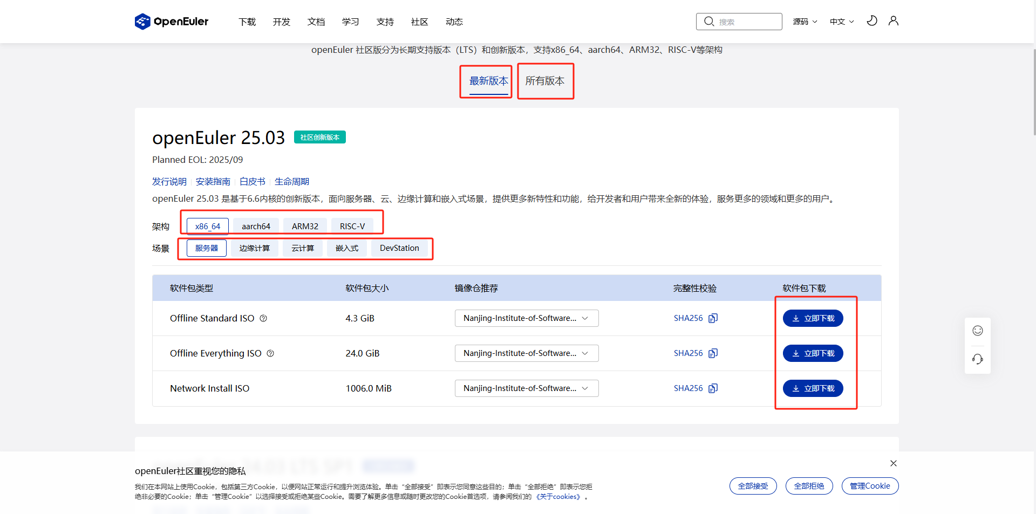
Task: Open the 关于cookies link
Action: coord(558,497)
